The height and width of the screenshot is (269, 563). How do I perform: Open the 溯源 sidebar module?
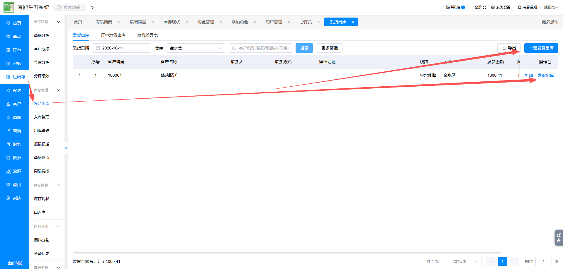[x=15, y=171]
